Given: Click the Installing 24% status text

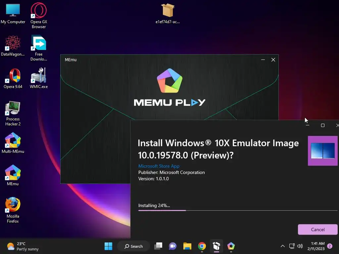Looking at the screenshot, I should pos(154,205).
